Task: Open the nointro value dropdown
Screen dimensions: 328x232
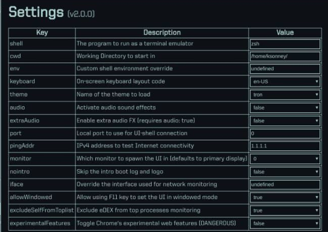Action: tap(285, 172)
